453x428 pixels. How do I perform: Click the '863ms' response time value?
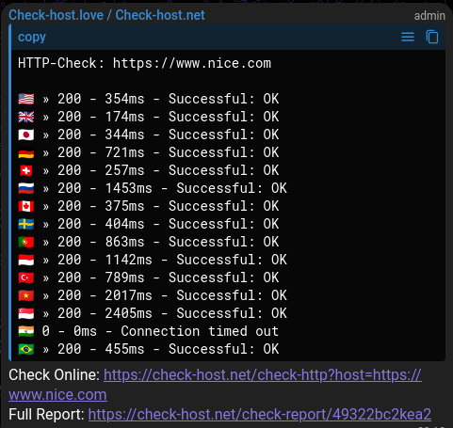(x=124, y=242)
